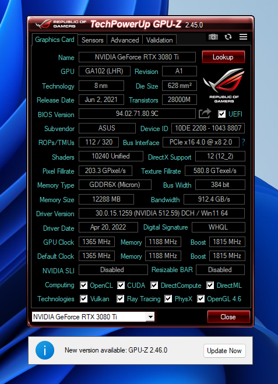Click the Memory Size value 12288 MB
The image size is (278, 384).
(106, 199)
